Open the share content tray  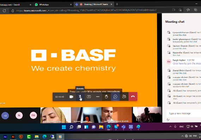[89, 96]
